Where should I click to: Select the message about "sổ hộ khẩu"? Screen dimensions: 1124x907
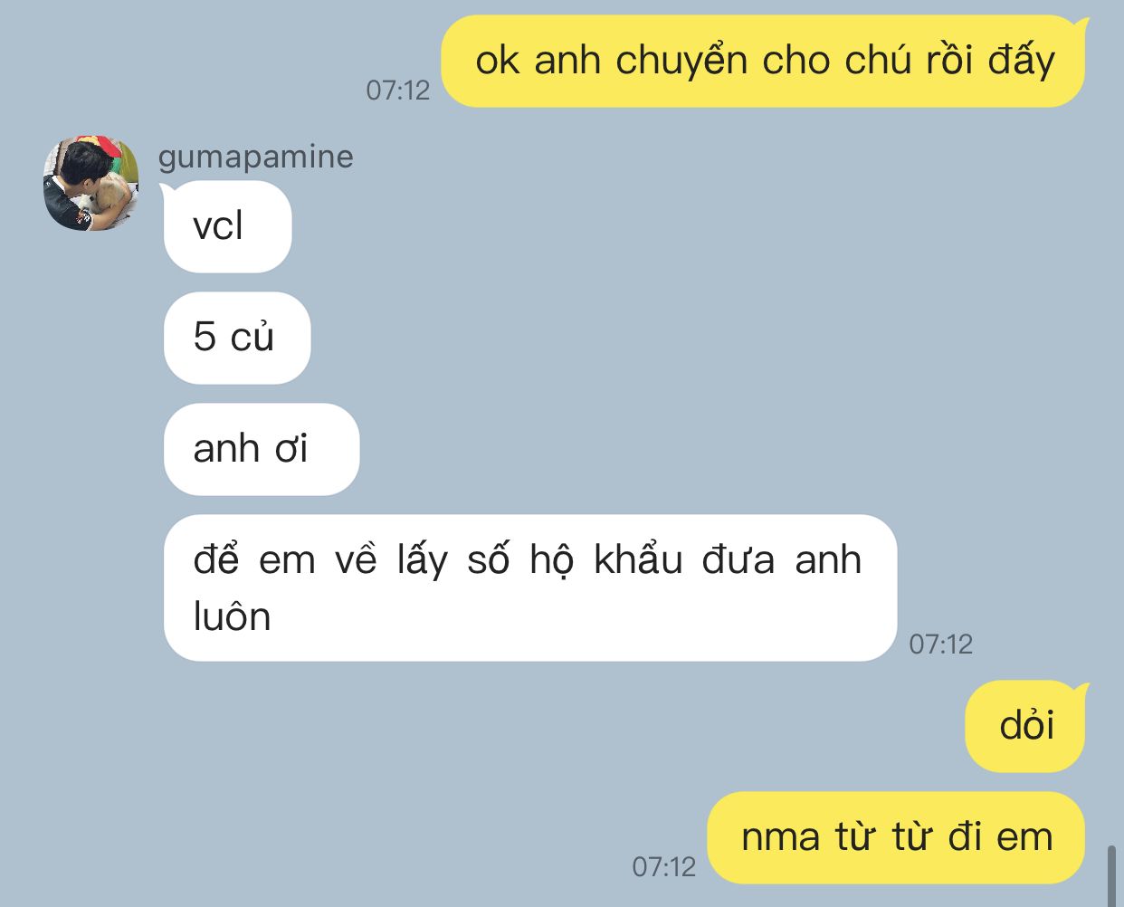530,587
